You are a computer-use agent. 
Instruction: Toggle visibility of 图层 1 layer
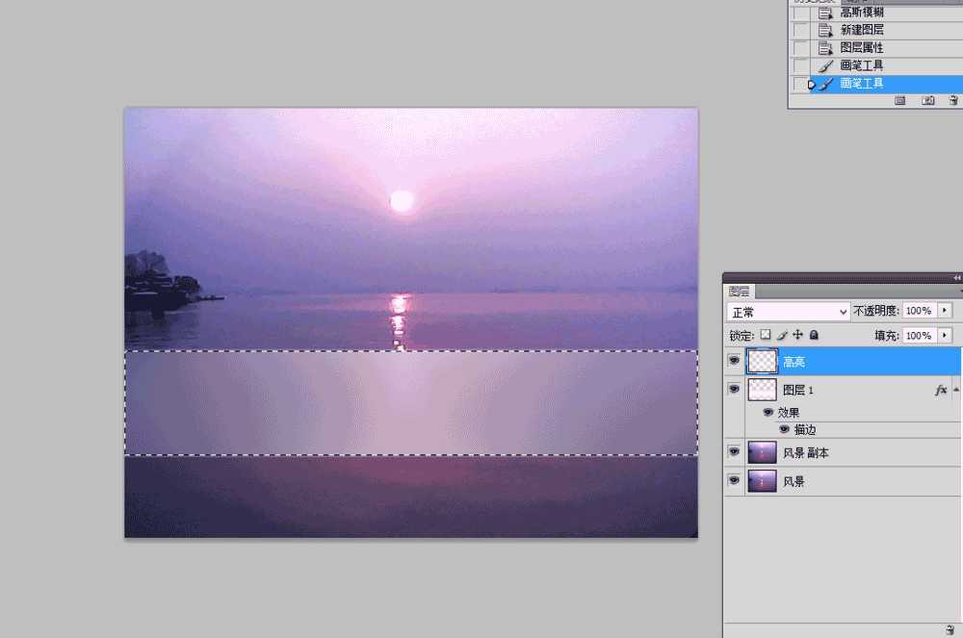pos(734,389)
